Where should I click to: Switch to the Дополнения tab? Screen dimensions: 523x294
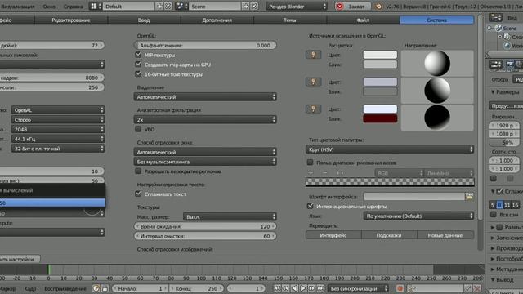(217, 20)
